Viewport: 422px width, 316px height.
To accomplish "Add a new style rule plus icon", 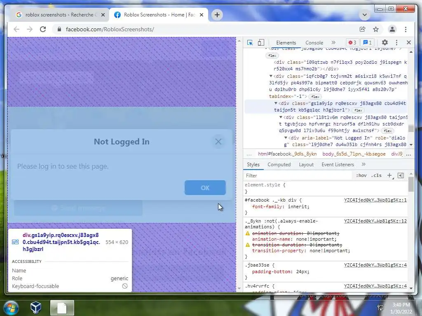I will pos(389,175).
